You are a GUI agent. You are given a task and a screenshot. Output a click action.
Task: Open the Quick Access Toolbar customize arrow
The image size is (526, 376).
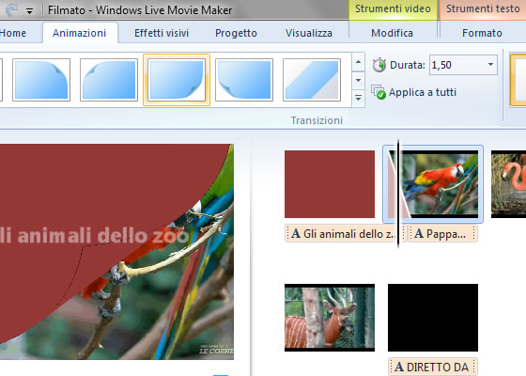(x=29, y=11)
